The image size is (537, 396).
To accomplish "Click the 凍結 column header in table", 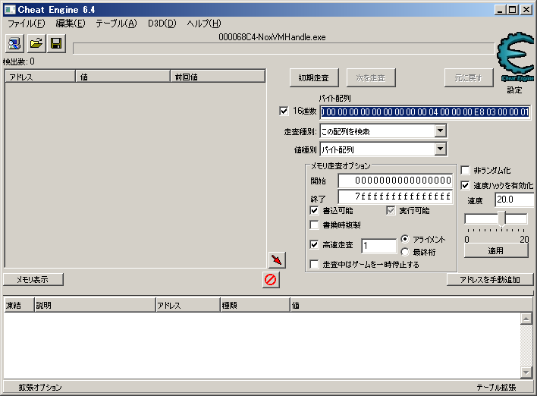I will click(19, 305).
